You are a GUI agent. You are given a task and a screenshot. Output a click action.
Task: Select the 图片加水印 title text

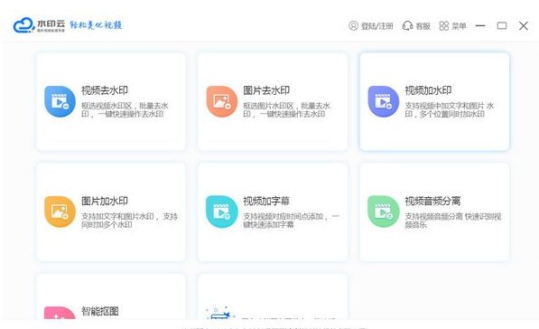click(105, 201)
